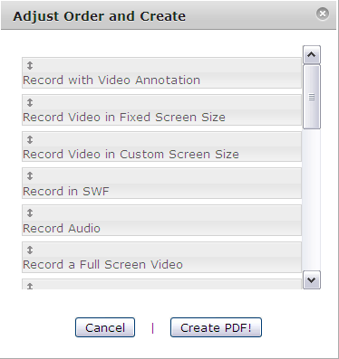Image resolution: width=339 pixels, height=359 pixels.
Task: Cancel the PDF creation
Action: point(105,327)
